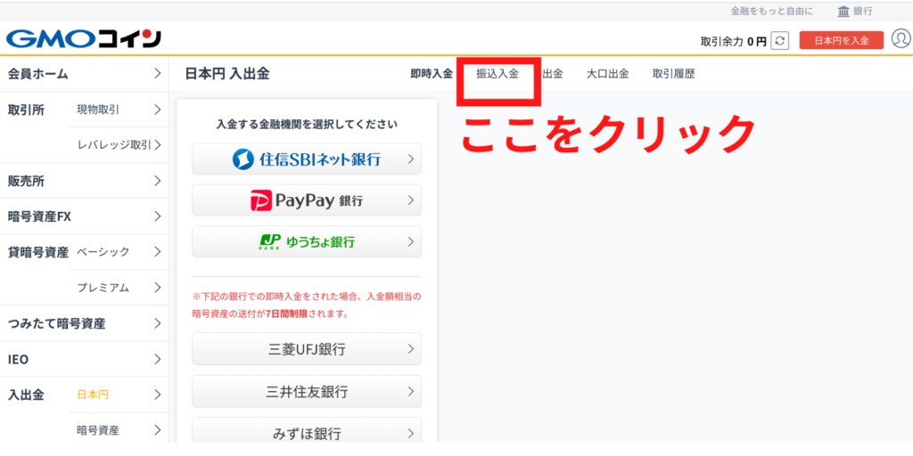
Task: Click the chevron beside 会員ホーム
Action: (x=157, y=73)
